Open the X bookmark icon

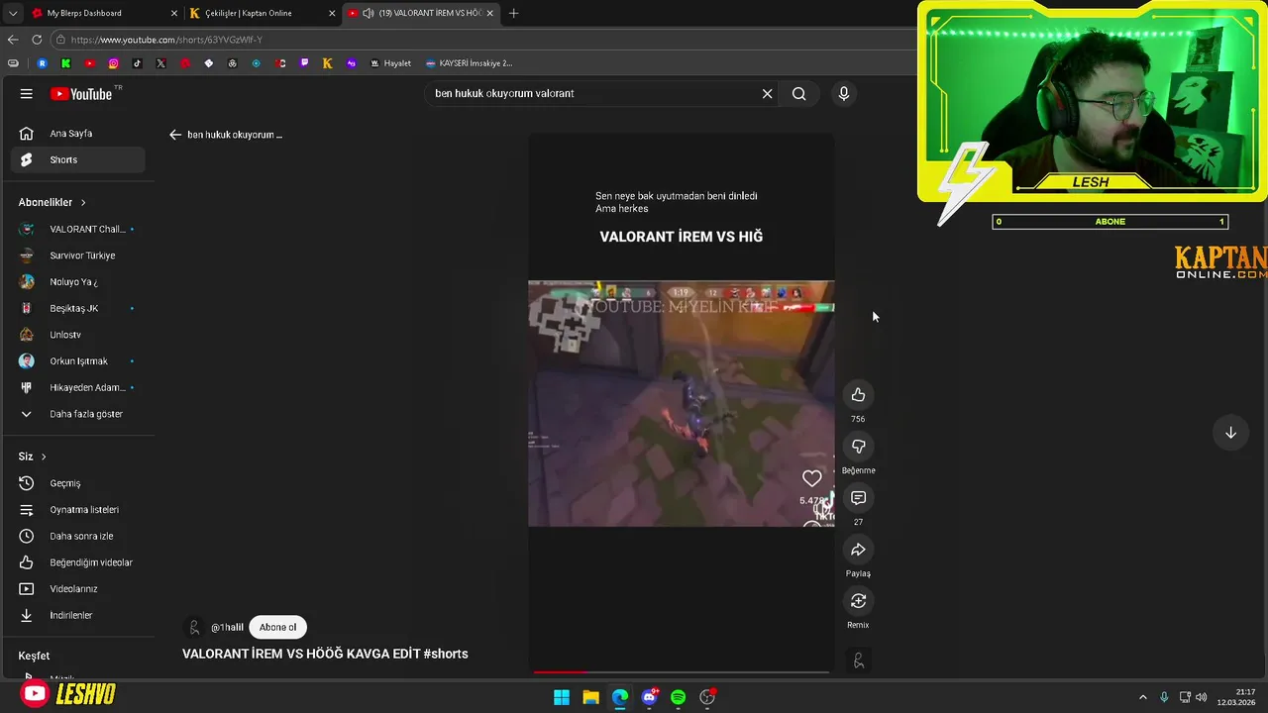tap(160, 63)
